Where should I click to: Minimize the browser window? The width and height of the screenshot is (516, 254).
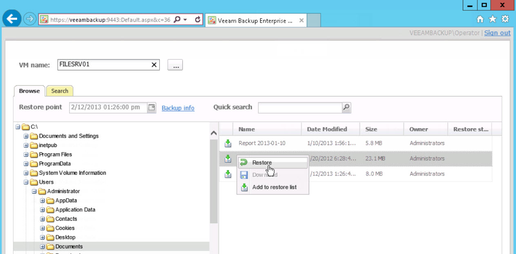pos(470,5)
